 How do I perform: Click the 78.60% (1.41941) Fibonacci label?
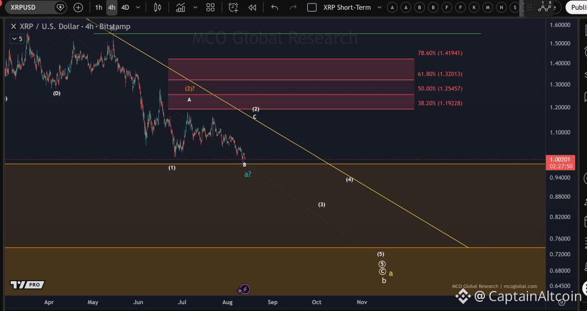coord(440,53)
